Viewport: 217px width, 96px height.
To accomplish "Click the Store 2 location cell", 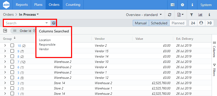I will pos(59,88).
